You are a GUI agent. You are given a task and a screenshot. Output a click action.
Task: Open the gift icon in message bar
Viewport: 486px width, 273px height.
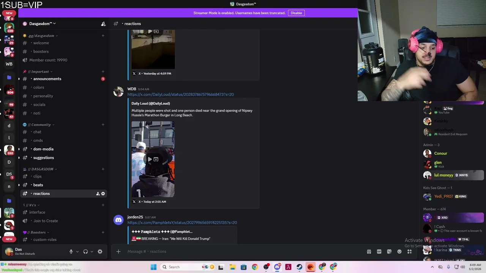pos(369,251)
